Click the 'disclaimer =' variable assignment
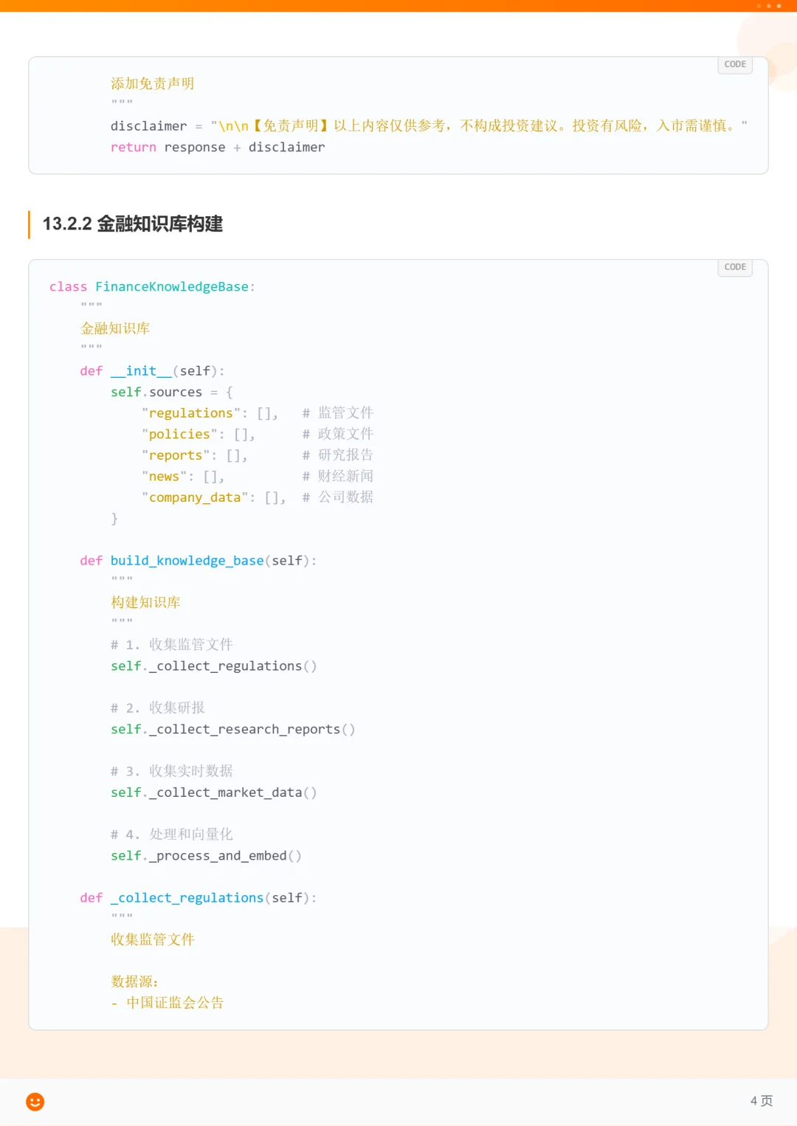 (x=156, y=126)
